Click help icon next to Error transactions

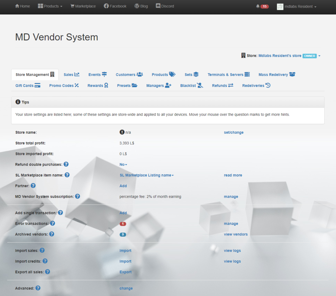[52, 223]
